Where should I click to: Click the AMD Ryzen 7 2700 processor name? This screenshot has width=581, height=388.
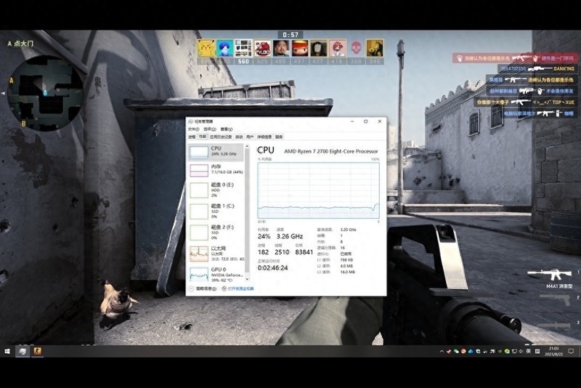coord(331,151)
